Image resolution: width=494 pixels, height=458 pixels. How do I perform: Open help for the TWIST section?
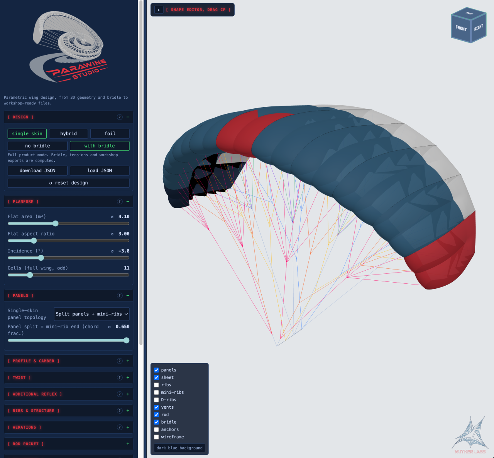click(x=120, y=378)
